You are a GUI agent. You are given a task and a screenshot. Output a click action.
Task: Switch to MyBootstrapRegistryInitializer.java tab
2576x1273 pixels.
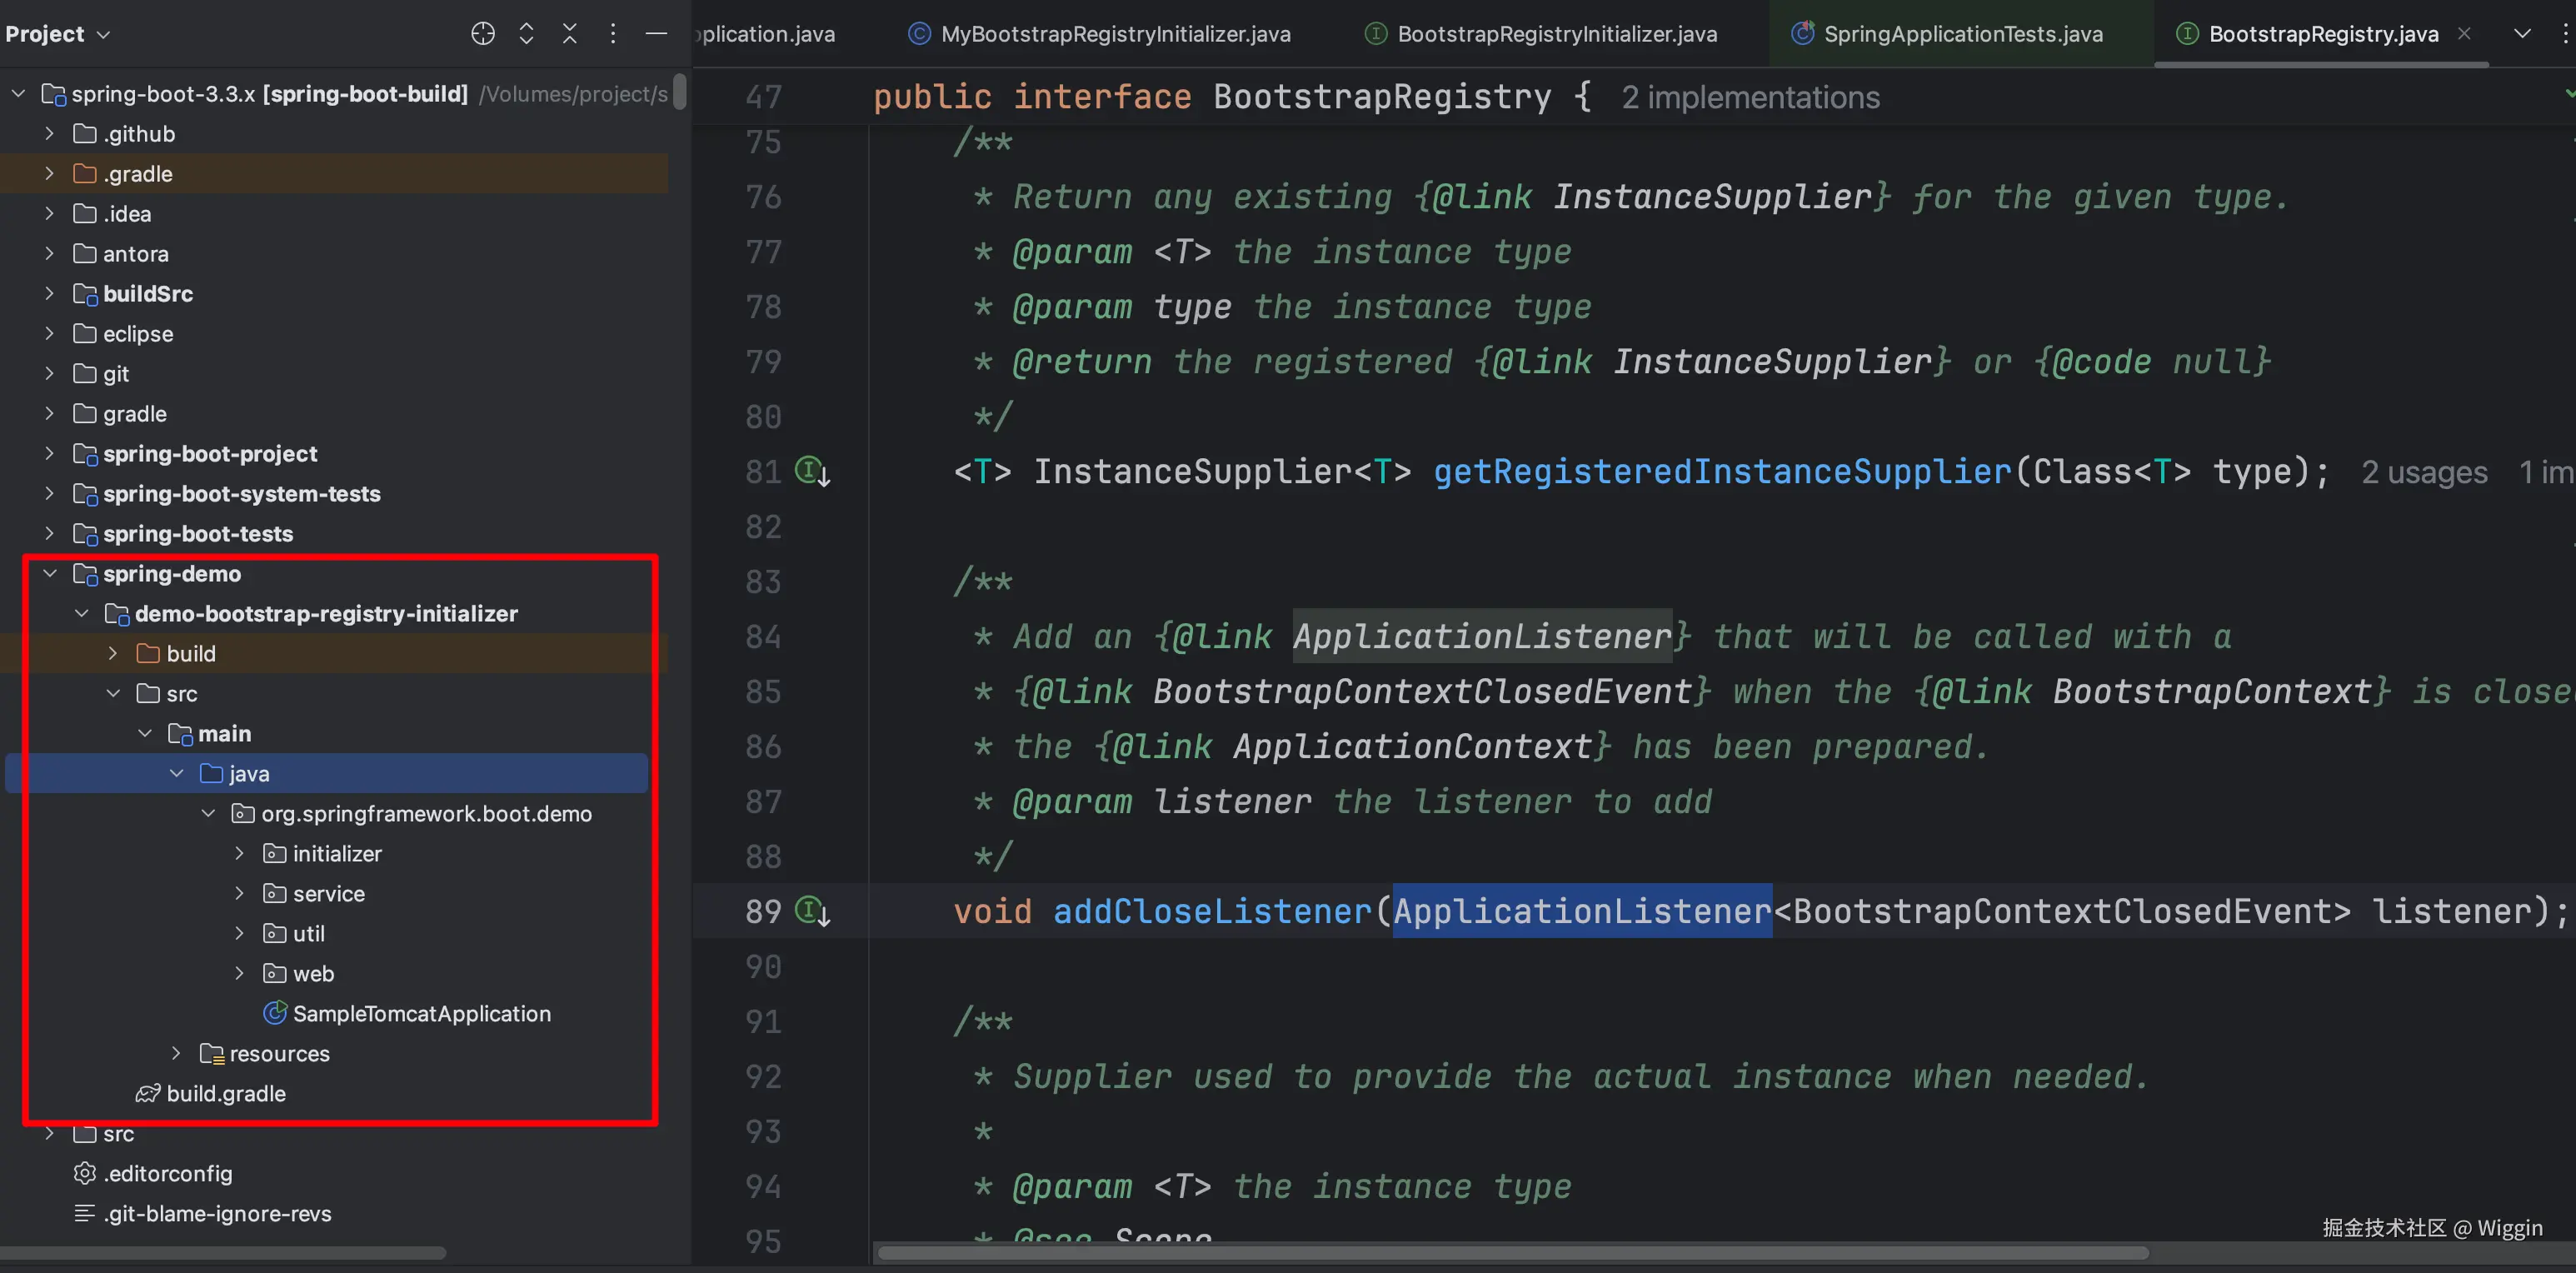click(x=1114, y=34)
